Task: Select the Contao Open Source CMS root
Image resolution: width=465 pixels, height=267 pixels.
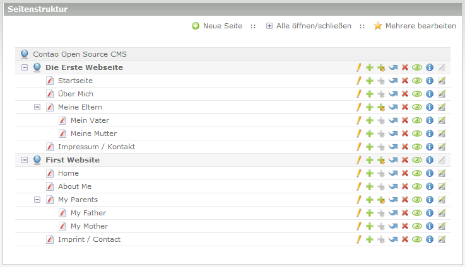Action: click(x=79, y=54)
